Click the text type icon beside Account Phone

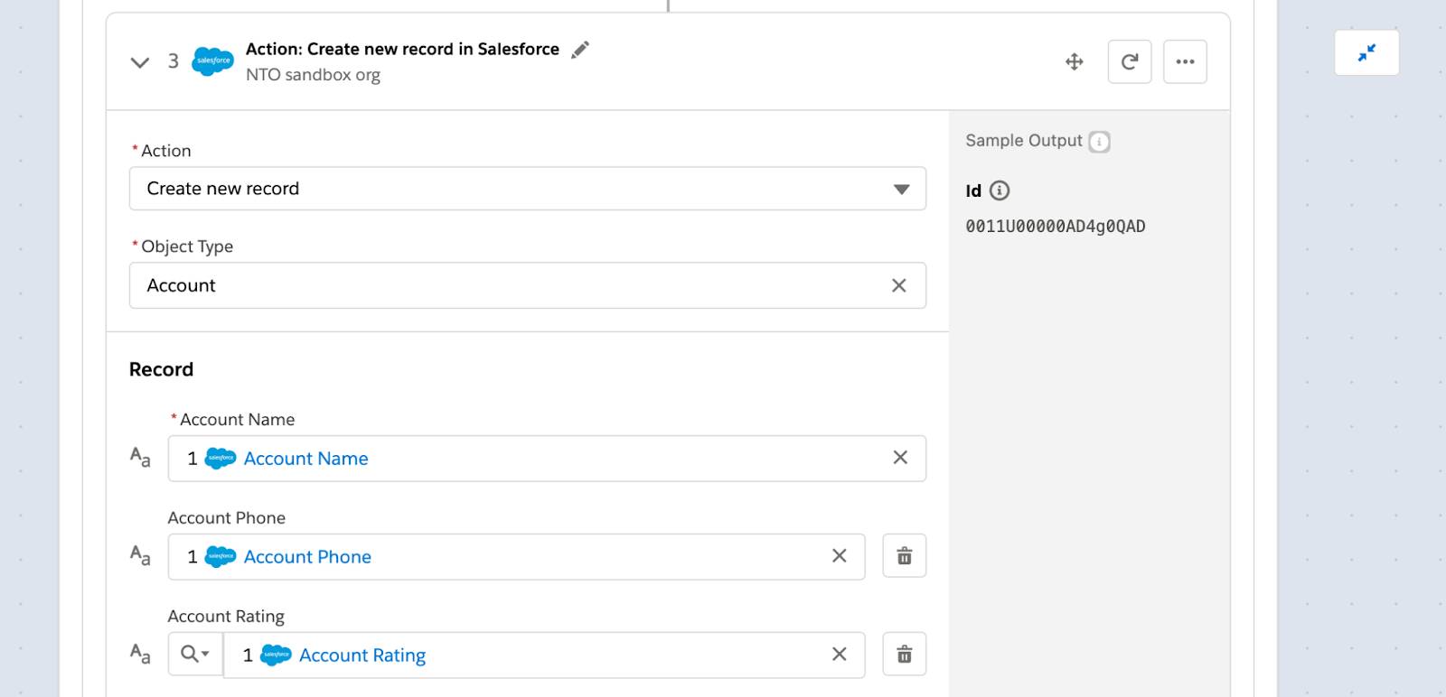point(140,555)
